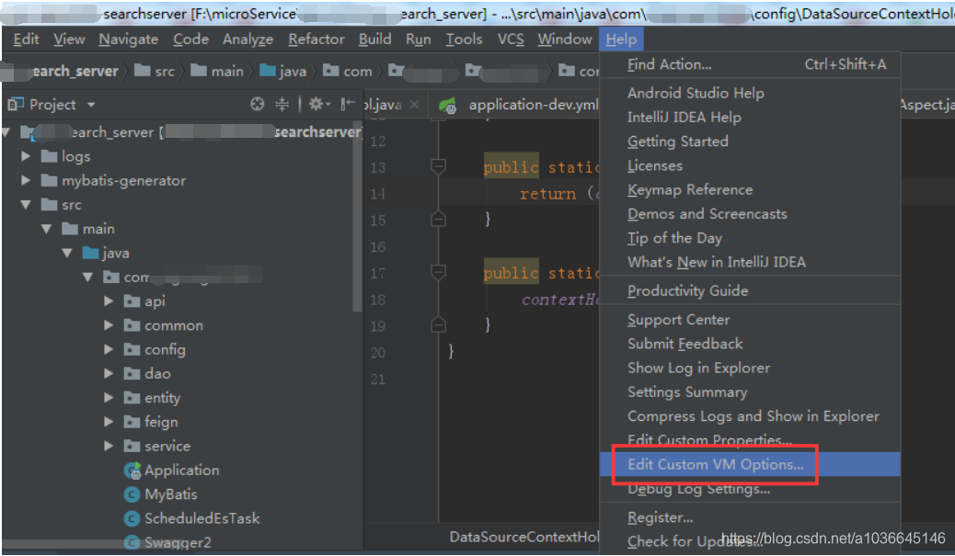Toggle code fold marker at line 17

click(x=438, y=272)
